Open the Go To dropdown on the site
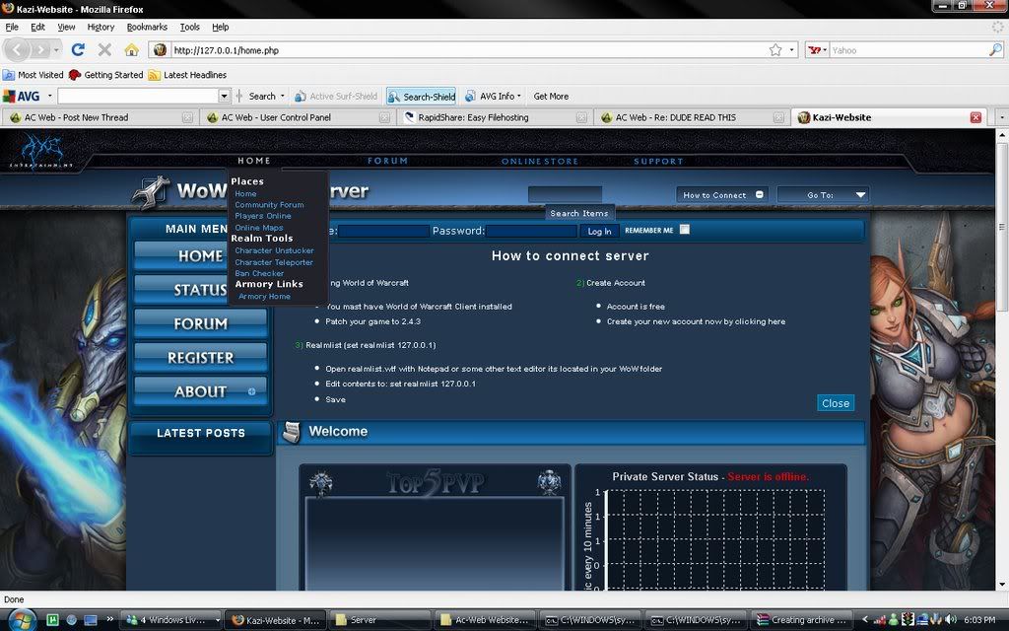1009x631 pixels. (x=823, y=194)
